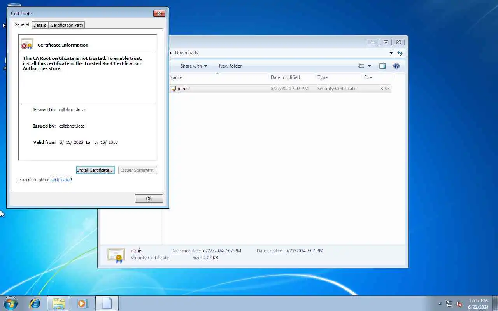Click the certificate file icon in list
Image resolution: width=498 pixels, height=311 pixels.
pyautogui.click(x=173, y=89)
